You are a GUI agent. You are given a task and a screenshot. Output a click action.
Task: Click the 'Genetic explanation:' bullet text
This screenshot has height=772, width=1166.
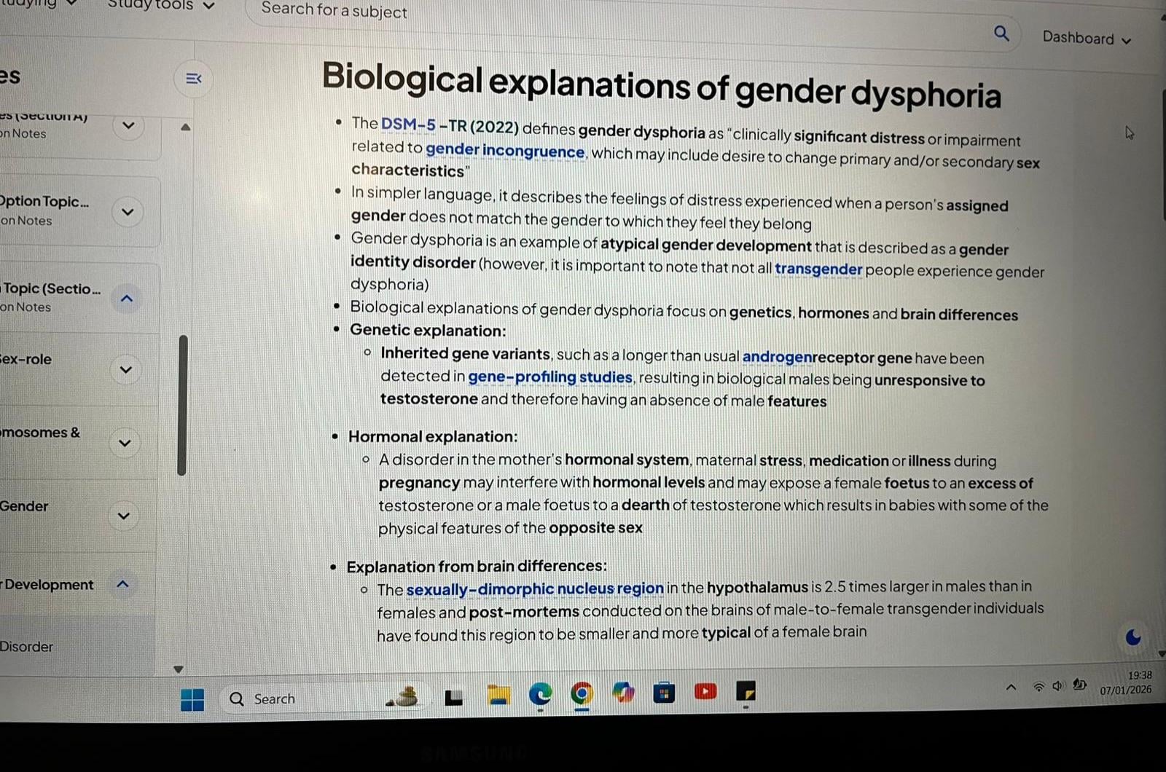pos(428,331)
